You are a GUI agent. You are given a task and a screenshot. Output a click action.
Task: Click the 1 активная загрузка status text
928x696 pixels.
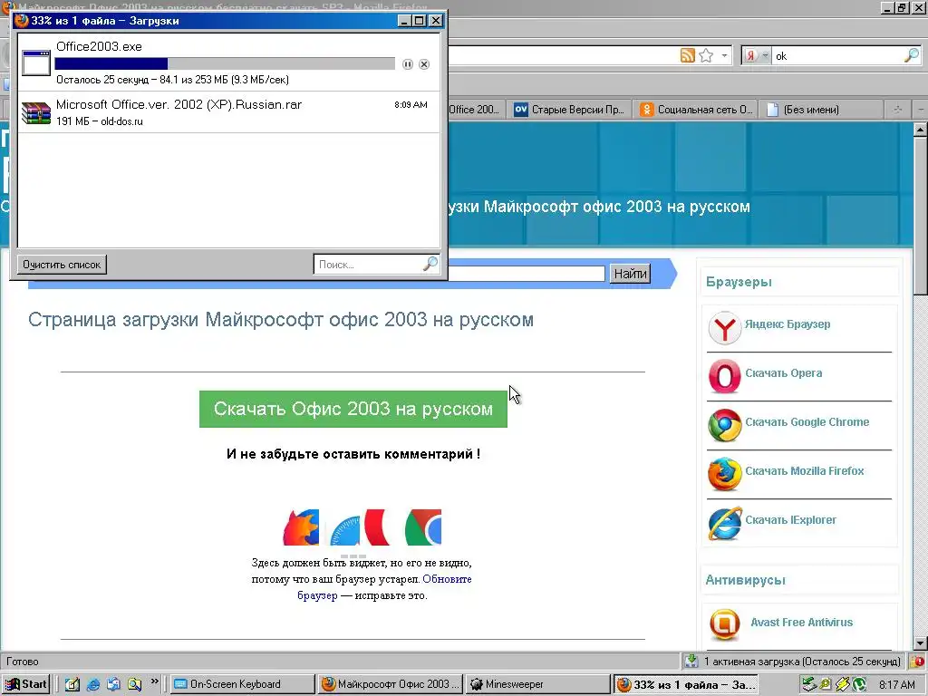tap(803, 662)
